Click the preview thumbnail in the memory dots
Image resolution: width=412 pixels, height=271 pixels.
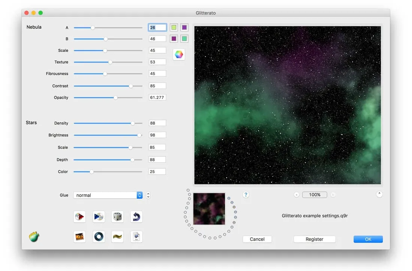pyautogui.click(x=209, y=209)
